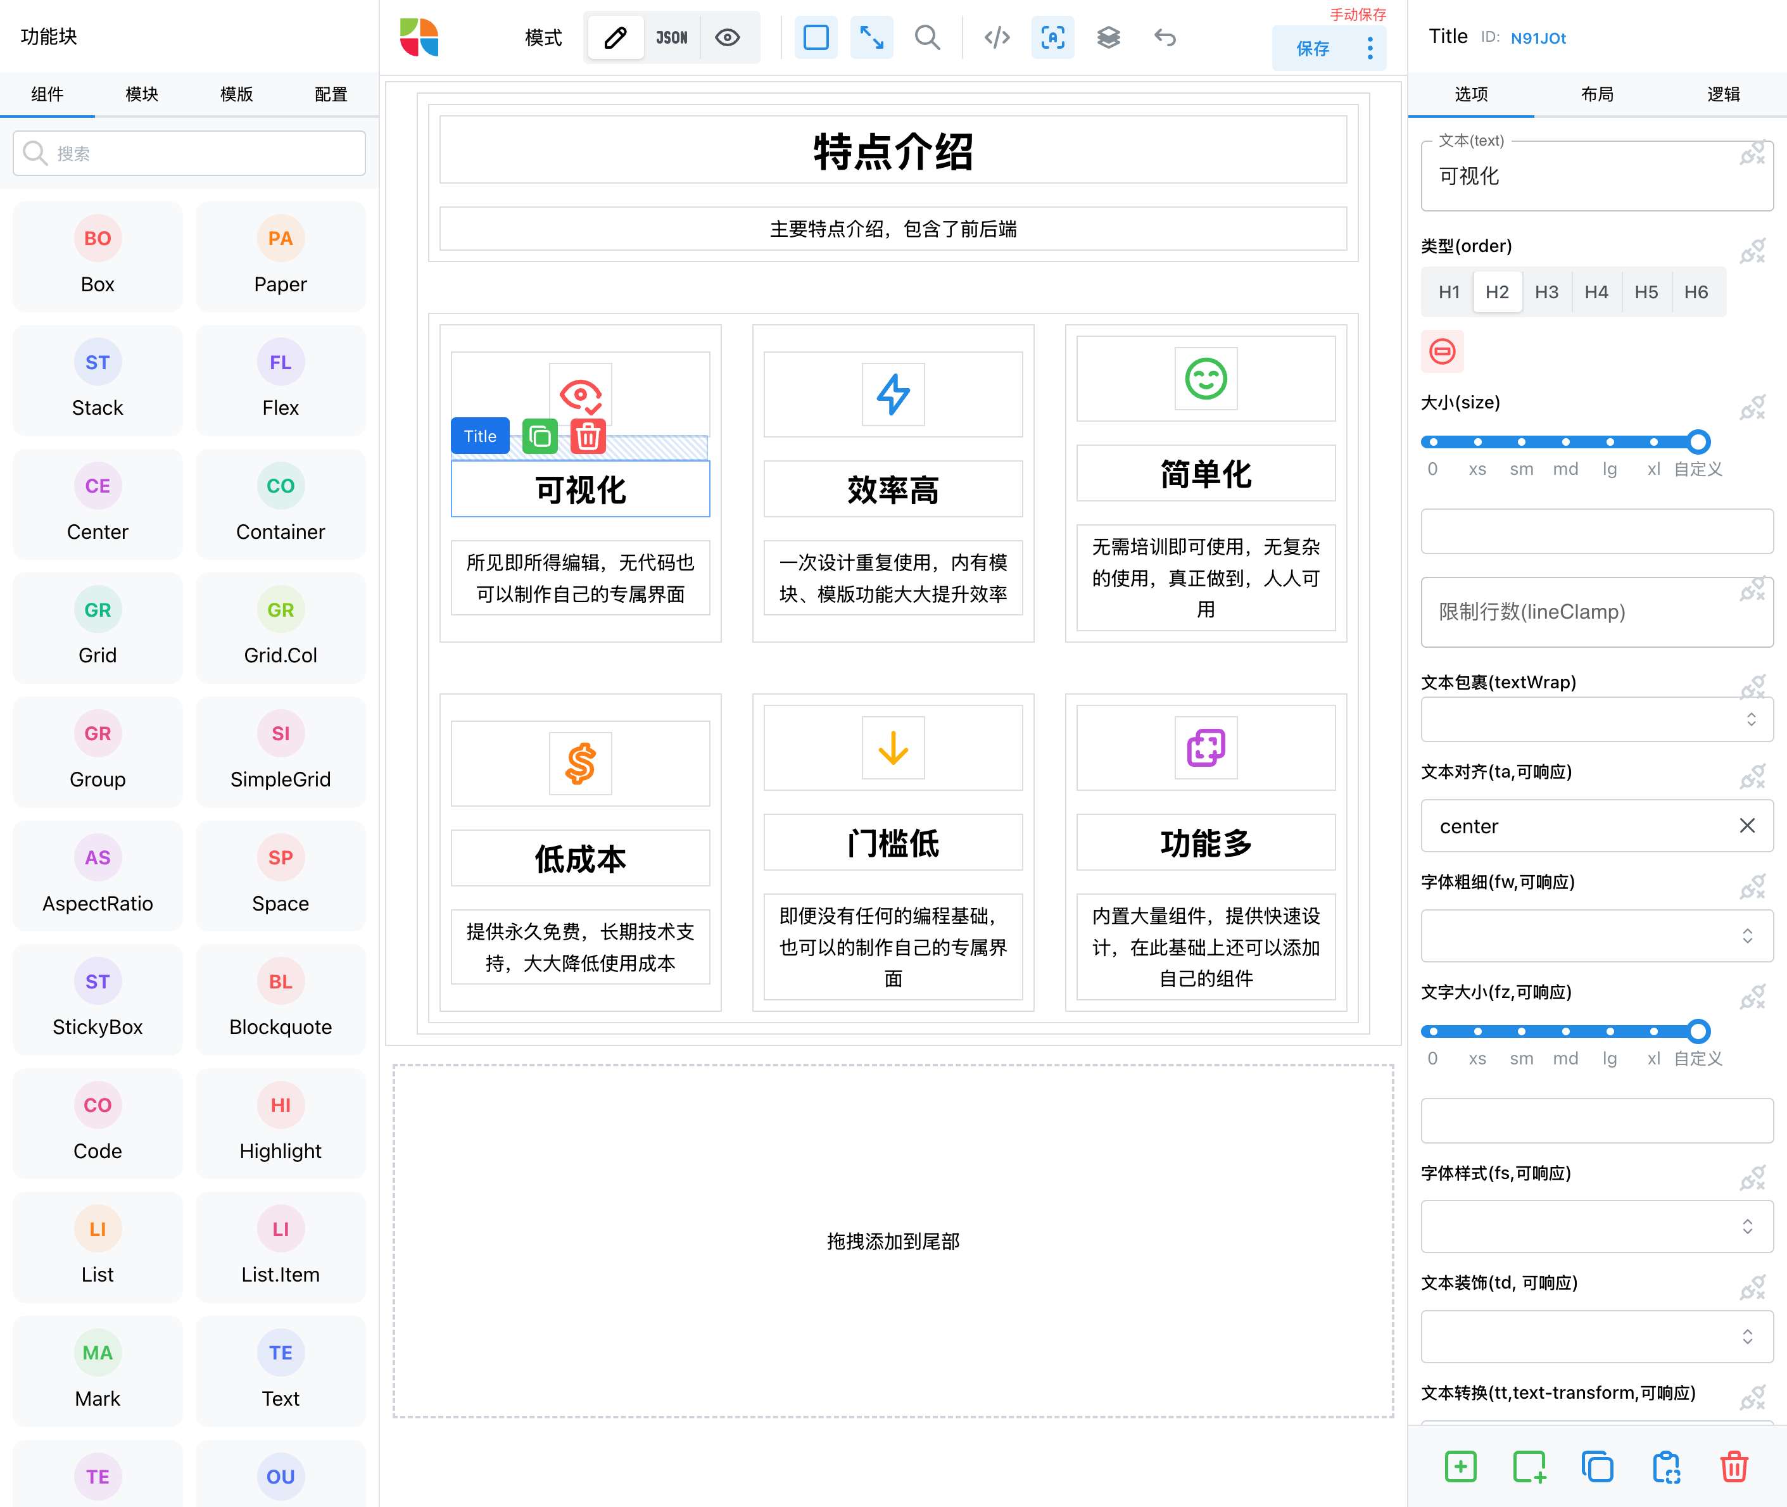Click the blue Title tag label

480,436
